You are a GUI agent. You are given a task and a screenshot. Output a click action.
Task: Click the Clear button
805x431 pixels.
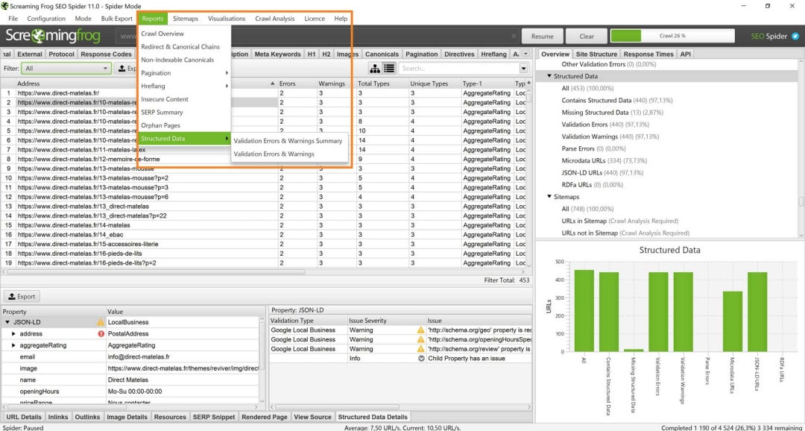586,36
